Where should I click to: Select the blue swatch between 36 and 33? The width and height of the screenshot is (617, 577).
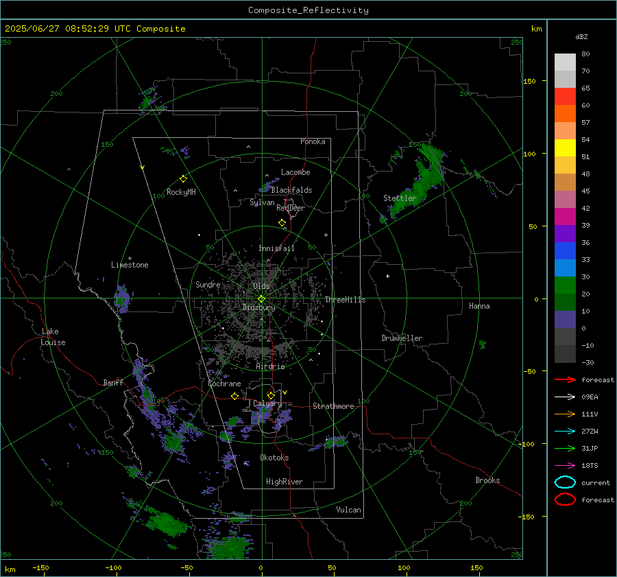pos(565,250)
